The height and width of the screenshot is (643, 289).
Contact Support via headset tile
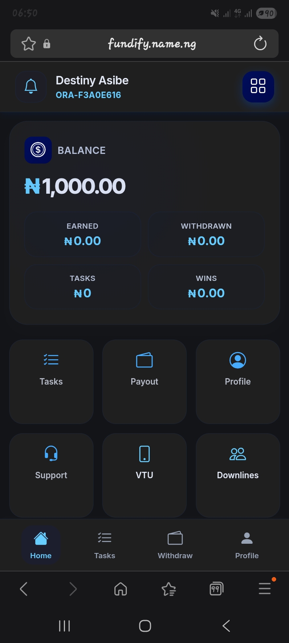[x=51, y=475]
